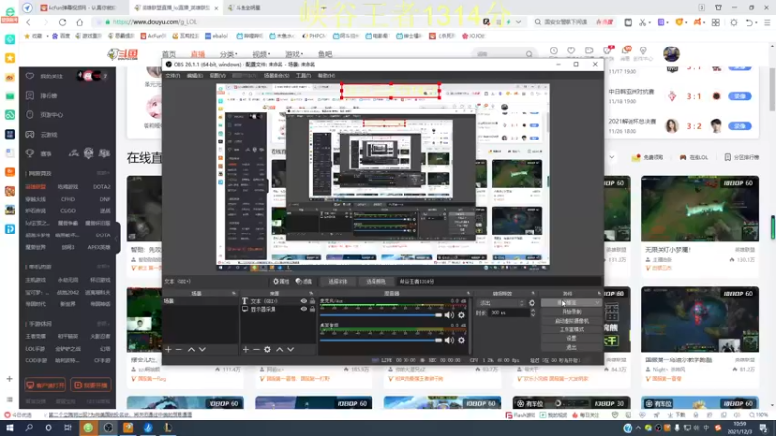The image size is (776, 436).
Task: Mute the second audio mixer channel
Action: coord(449,340)
